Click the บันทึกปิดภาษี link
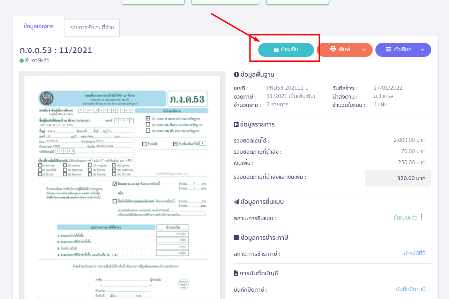449x299 pixels. click(411, 289)
